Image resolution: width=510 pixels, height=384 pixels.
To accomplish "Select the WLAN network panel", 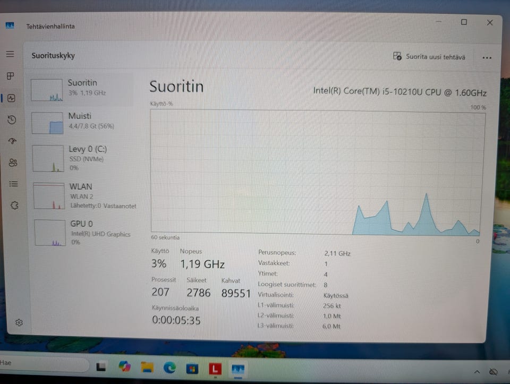I will pyautogui.click(x=84, y=195).
